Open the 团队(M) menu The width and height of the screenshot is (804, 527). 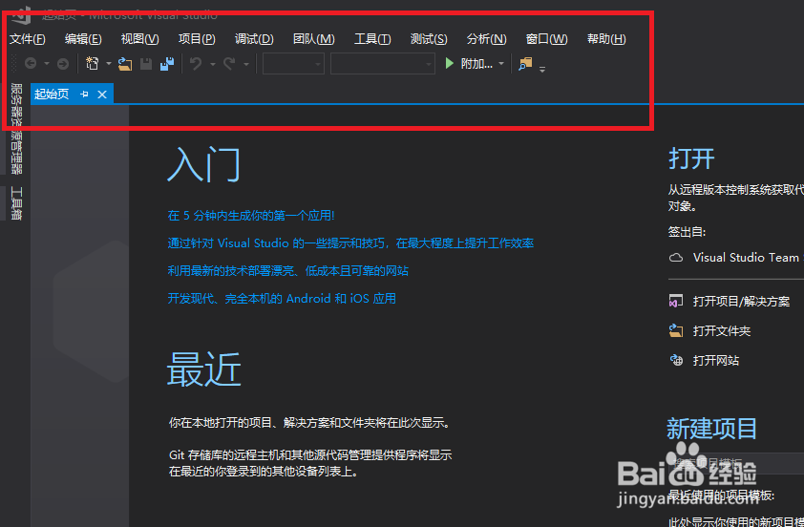pyautogui.click(x=314, y=39)
